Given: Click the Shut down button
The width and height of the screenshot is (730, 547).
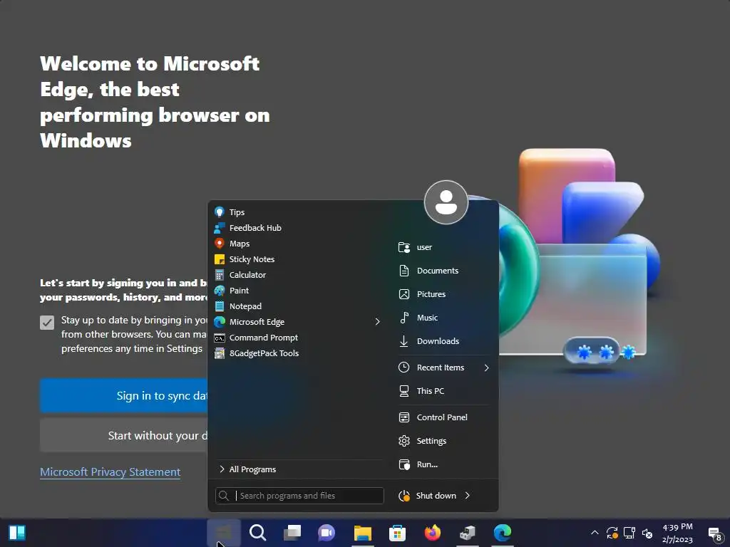Looking at the screenshot, I should 428,496.
